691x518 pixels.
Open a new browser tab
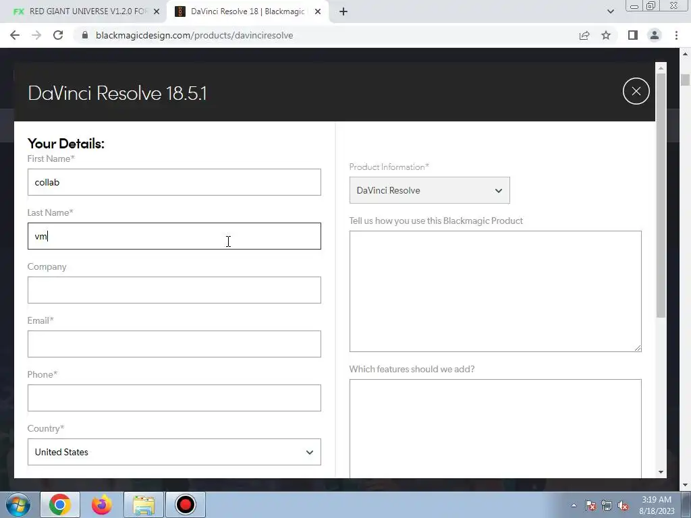tap(343, 11)
